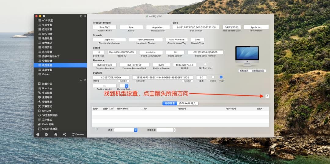Image resolution: width=330 pixels, height=164 pixels.
Task: Click the 插槽数量 slot count stepper
Action: click(x=174, y=130)
